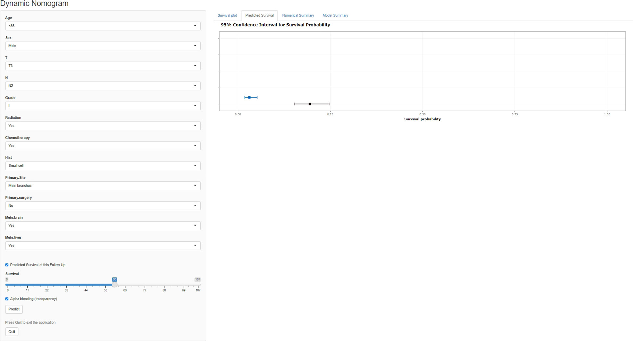Open the Age dropdown showing <65
This screenshot has width=633, height=341.
click(103, 26)
